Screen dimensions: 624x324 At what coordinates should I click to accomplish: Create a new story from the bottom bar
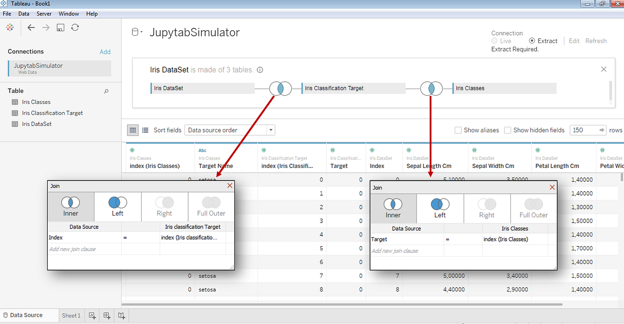pos(121,315)
